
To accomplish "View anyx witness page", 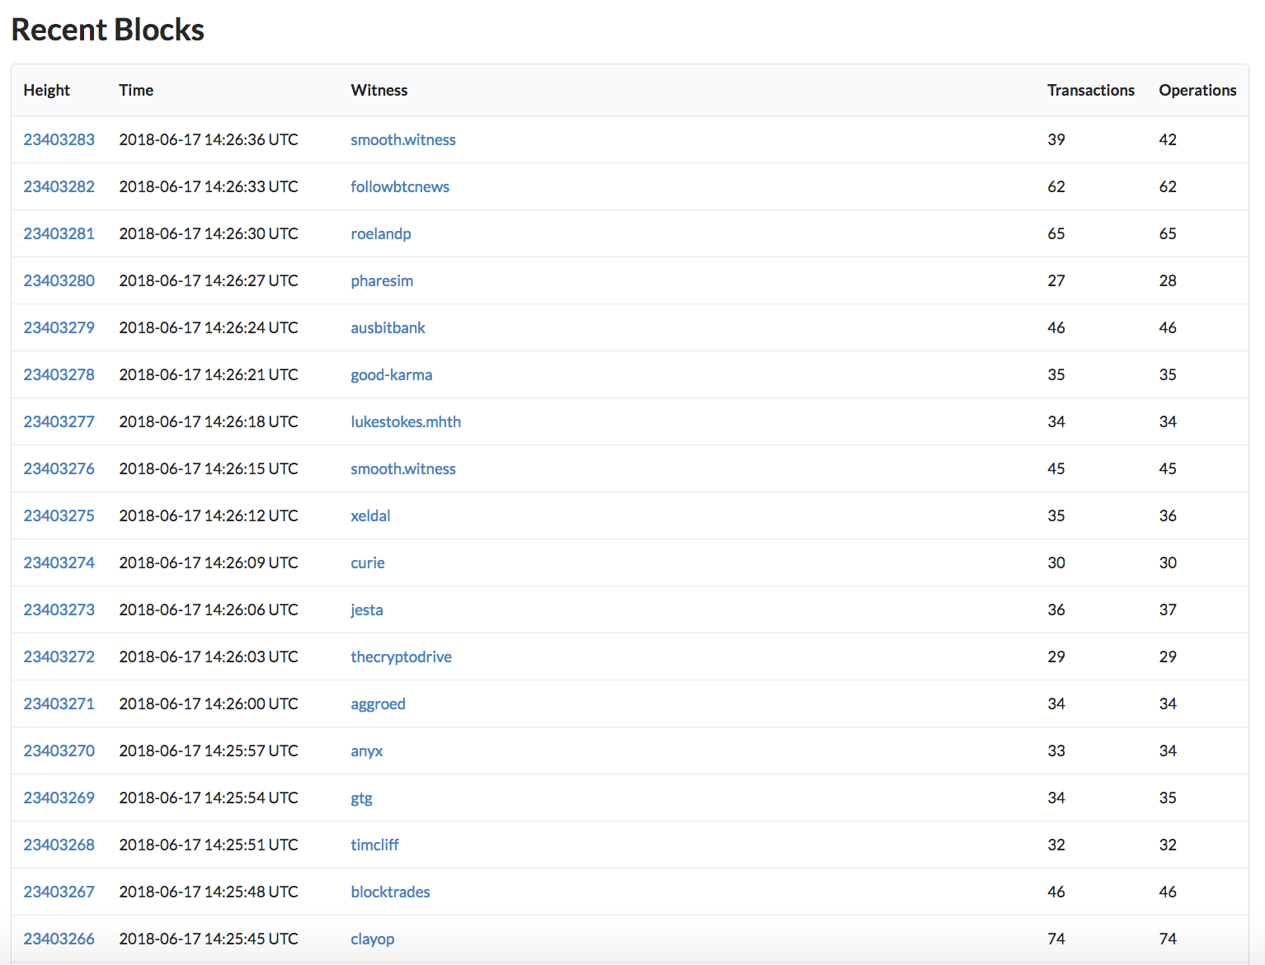I will 367,751.
